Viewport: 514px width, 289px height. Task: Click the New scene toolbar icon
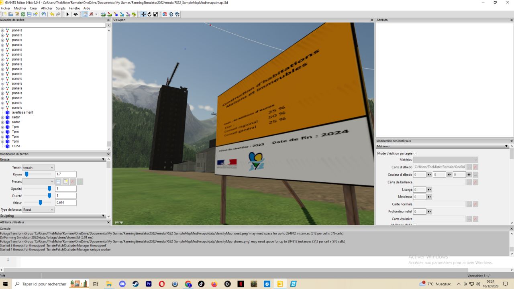point(4,14)
